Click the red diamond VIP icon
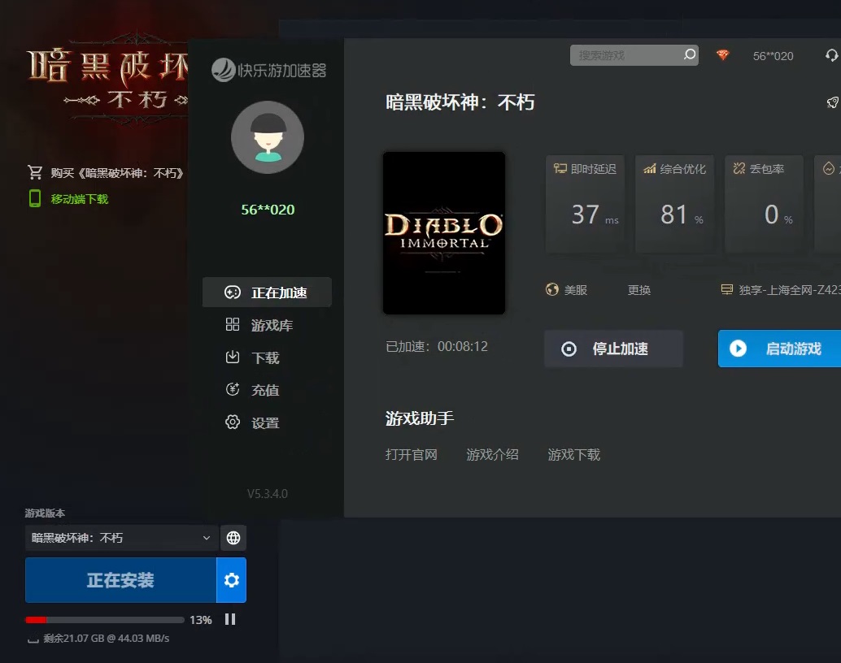841x663 pixels. 723,55
